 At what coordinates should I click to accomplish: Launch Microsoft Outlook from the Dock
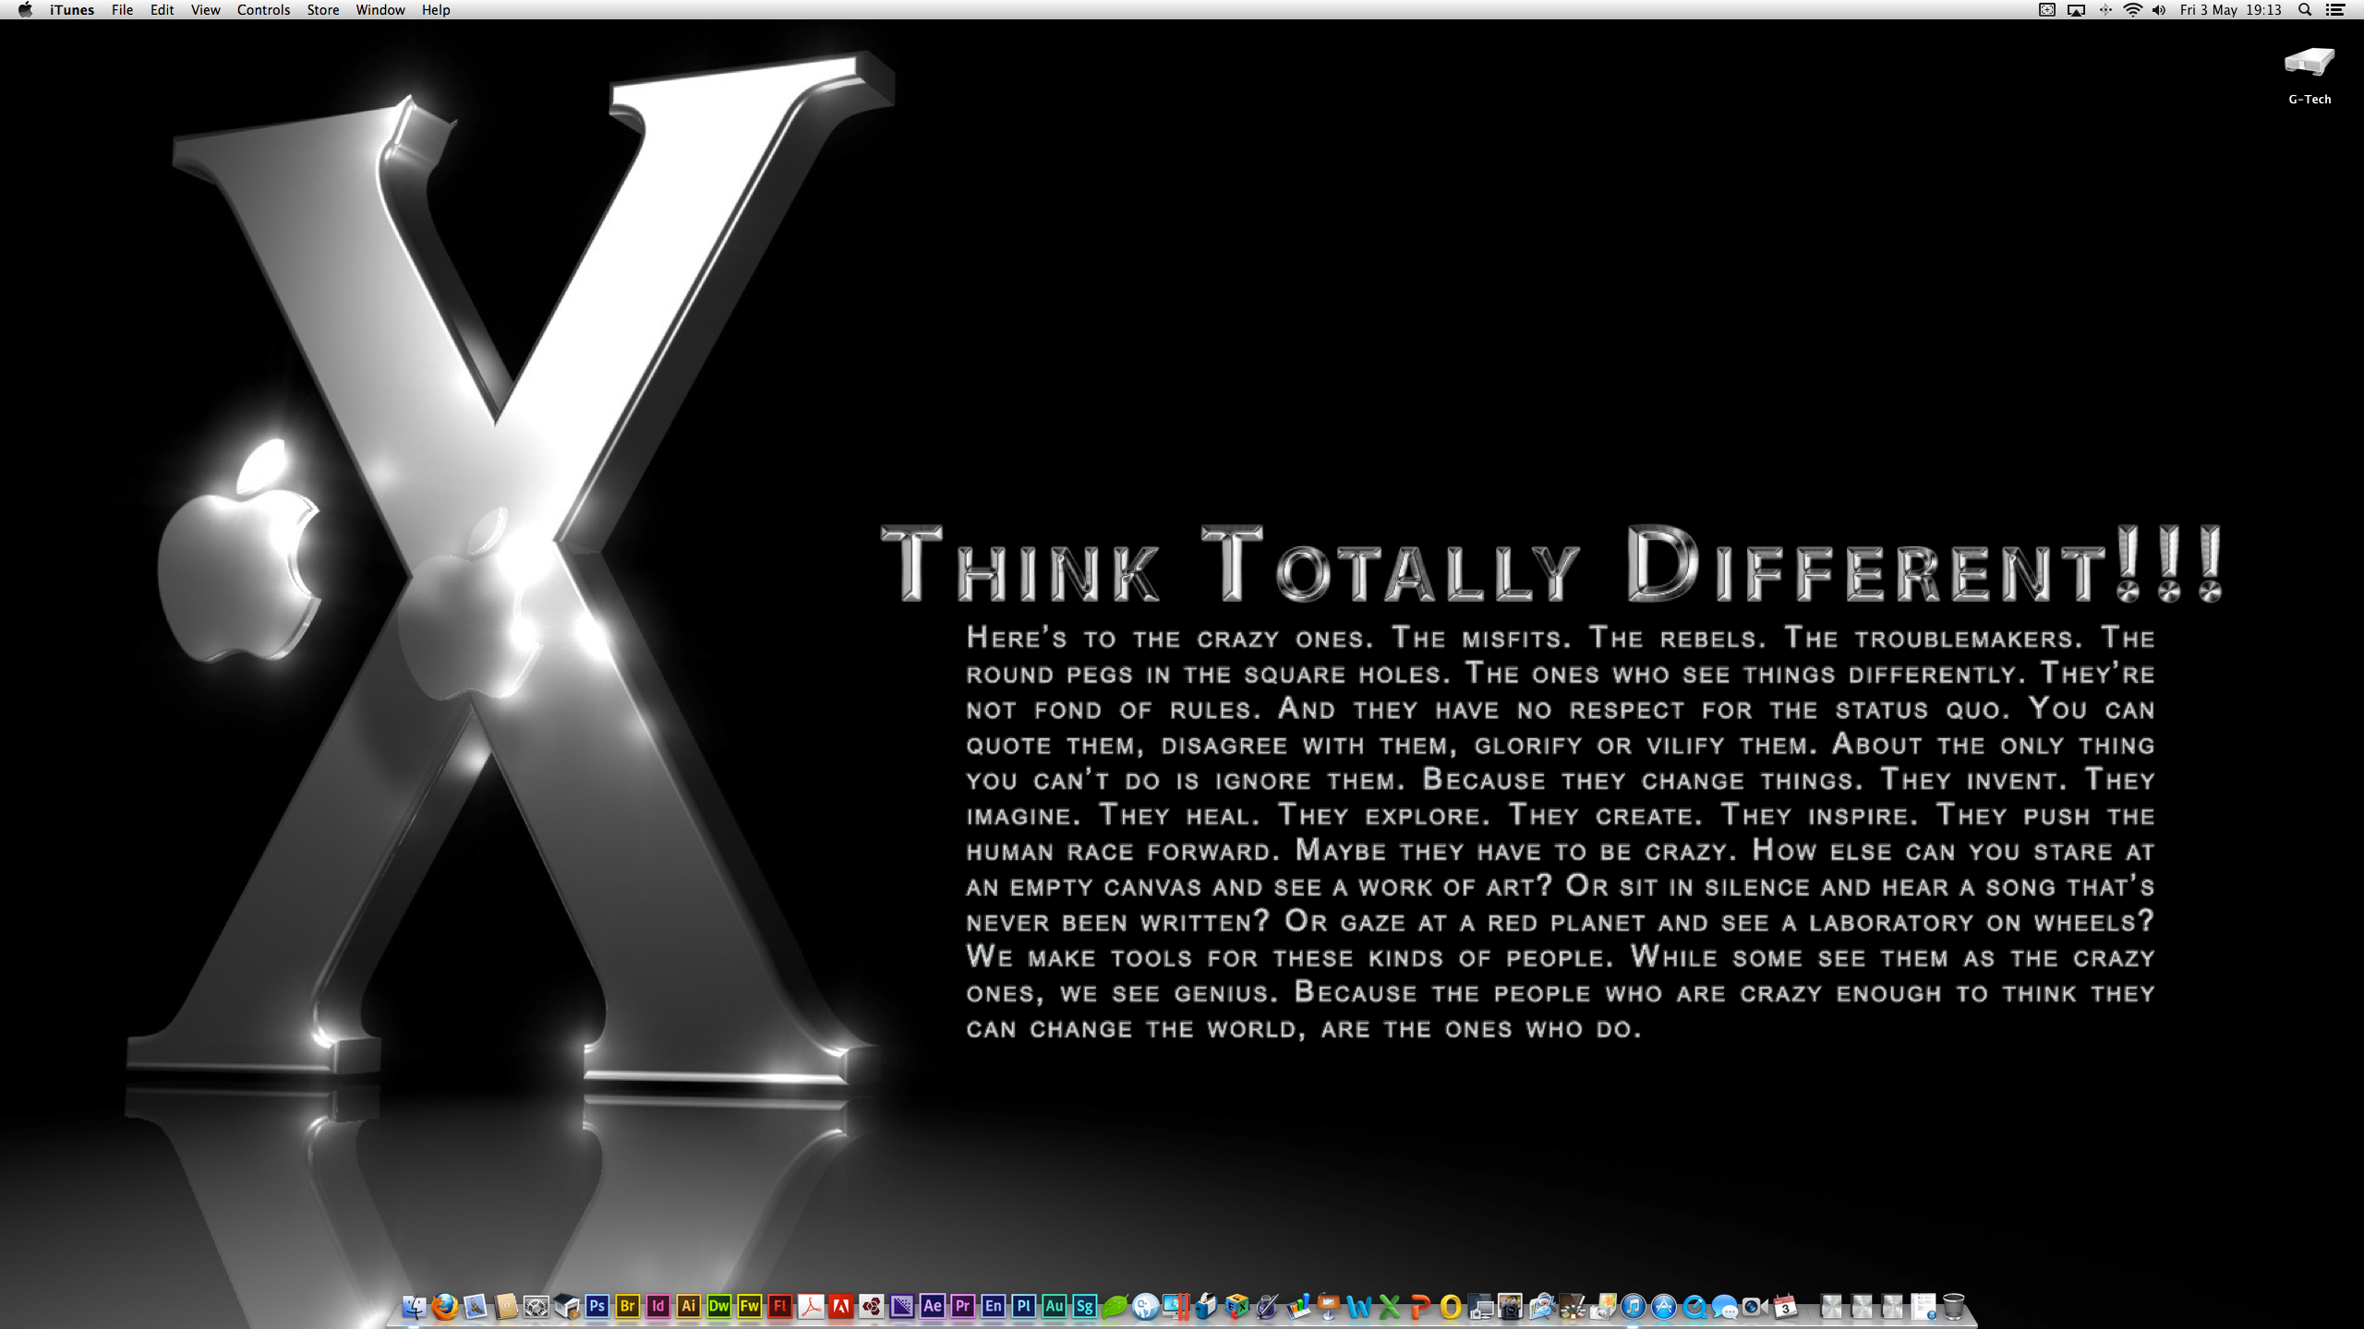[x=1451, y=1306]
